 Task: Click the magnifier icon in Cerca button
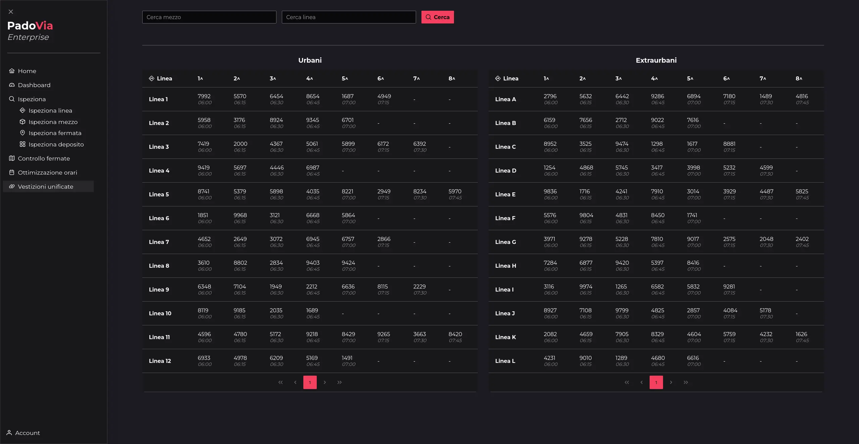[428, 17]
